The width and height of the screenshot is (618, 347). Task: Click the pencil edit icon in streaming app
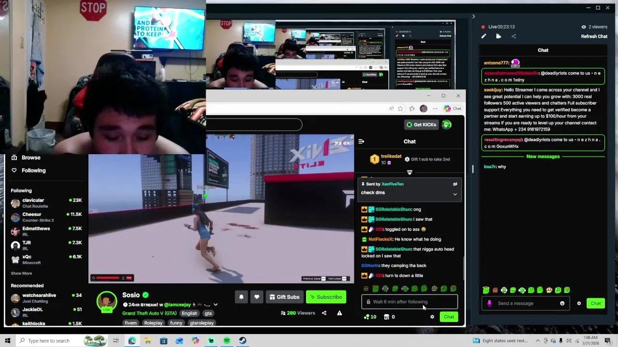click(484, 37)
